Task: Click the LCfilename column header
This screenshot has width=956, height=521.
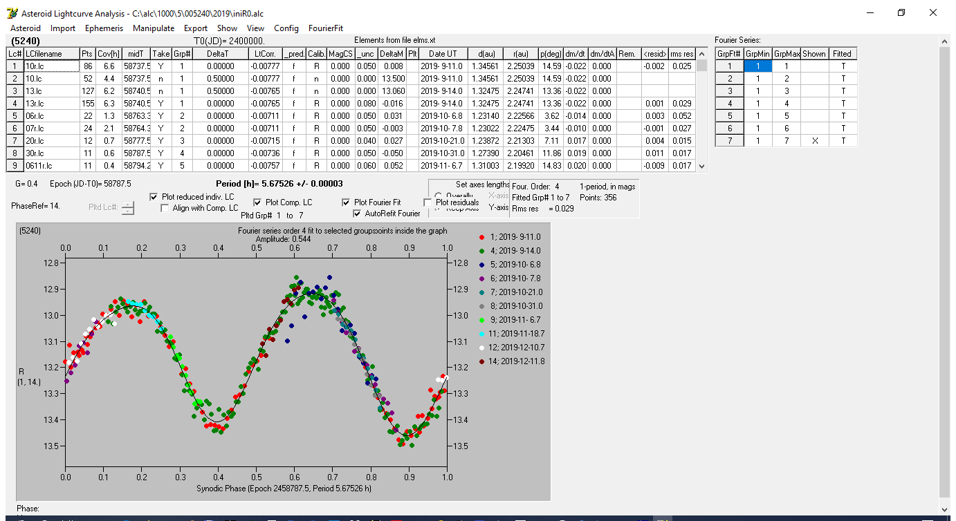Action: coord(51,53)
